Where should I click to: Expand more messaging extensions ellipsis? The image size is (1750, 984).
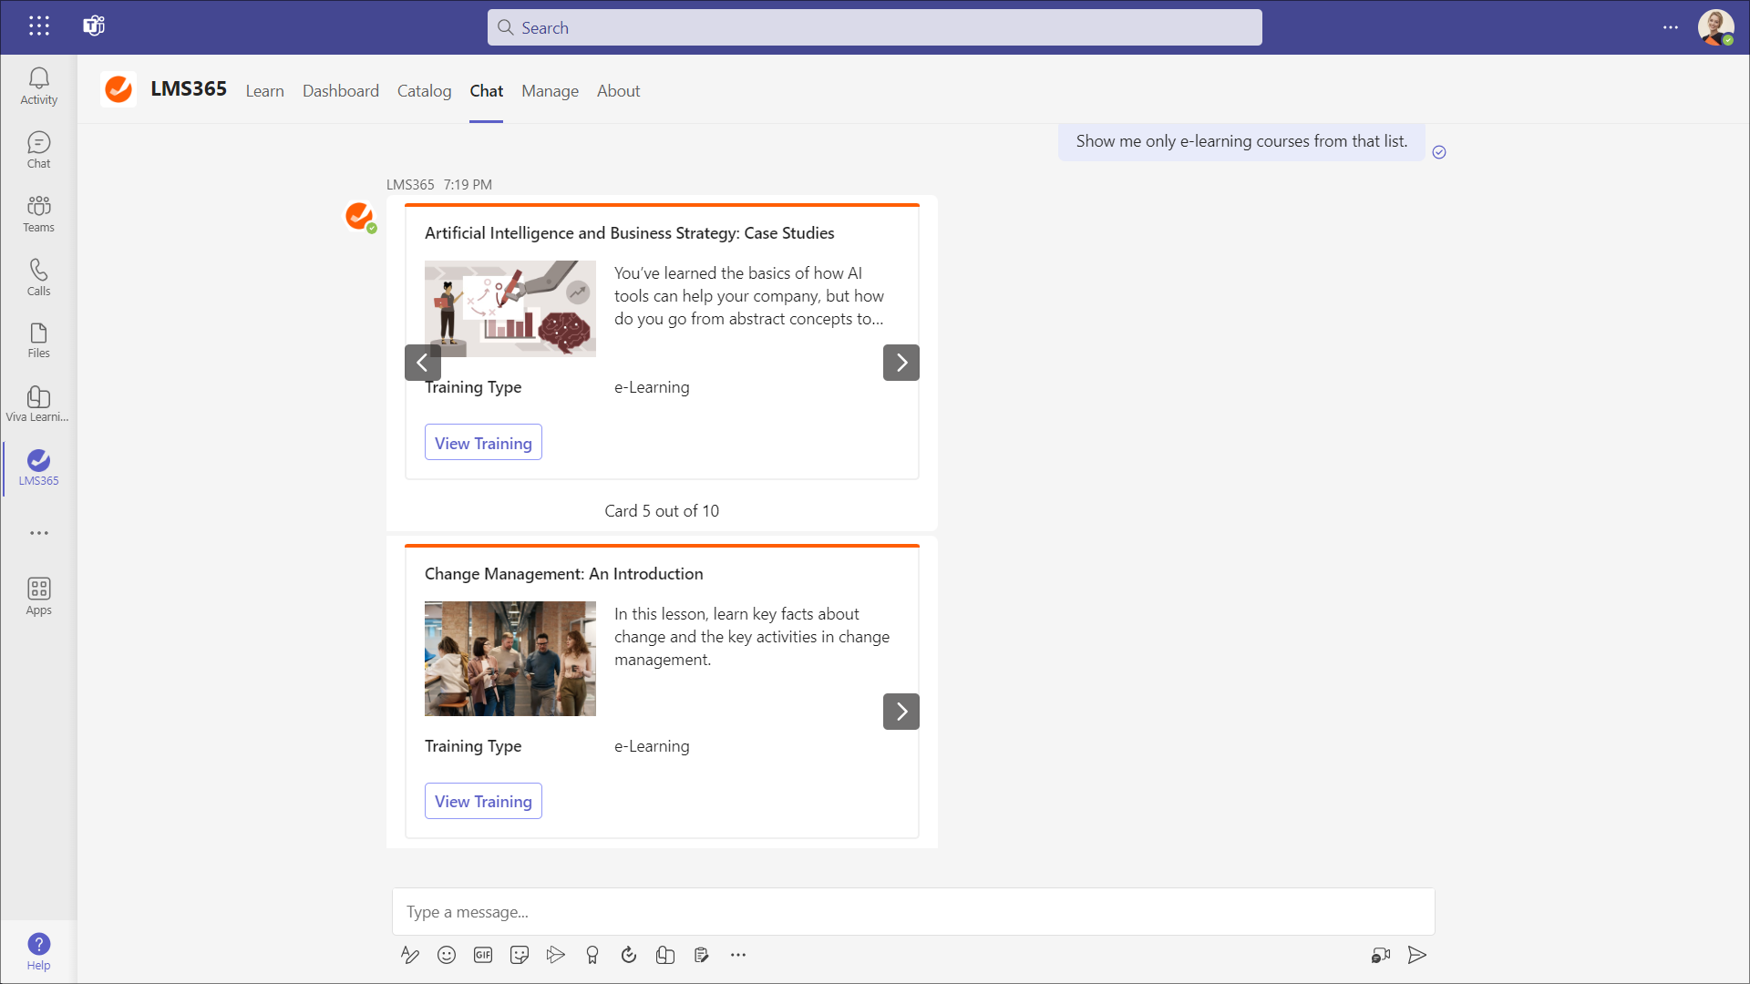pyautogui.click(x=738, y=955)
